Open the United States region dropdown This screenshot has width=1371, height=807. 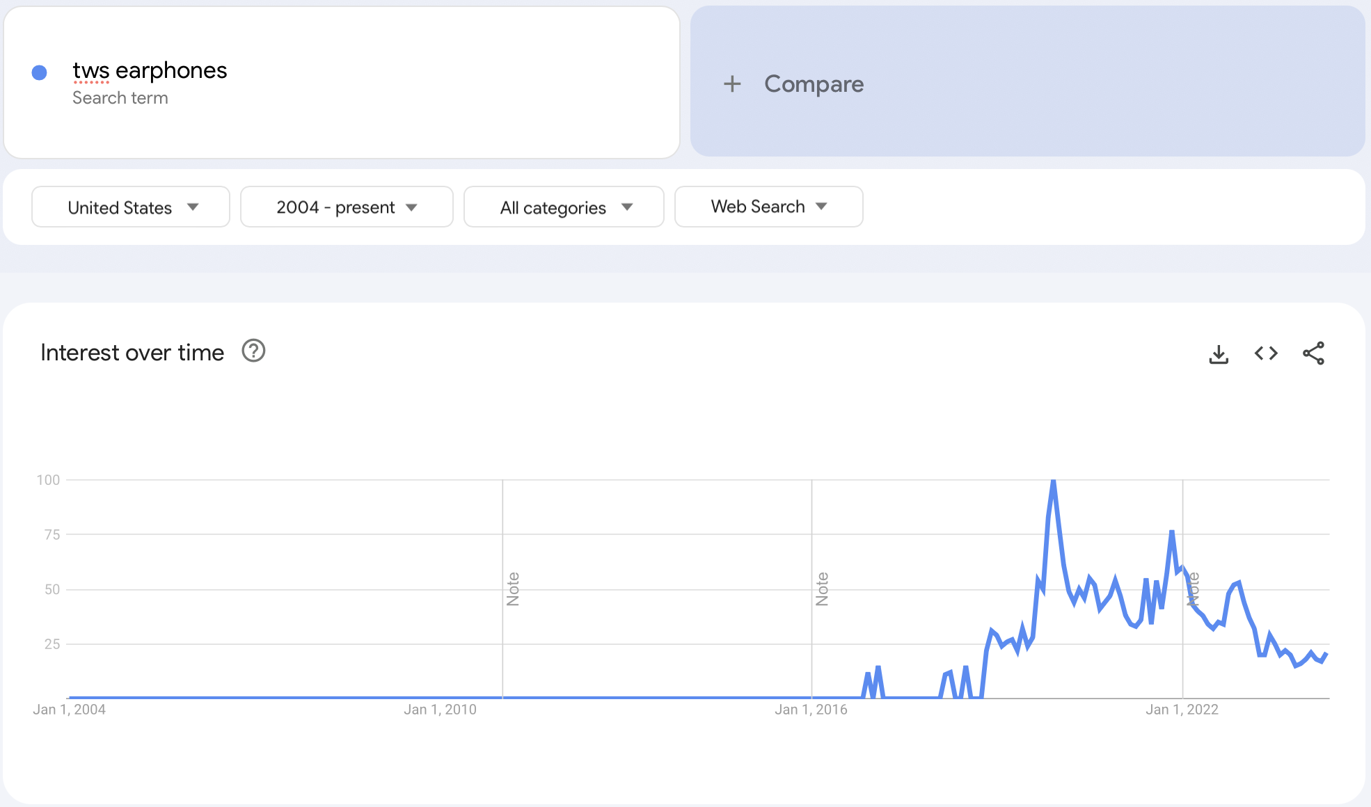(x=131, y=207)
